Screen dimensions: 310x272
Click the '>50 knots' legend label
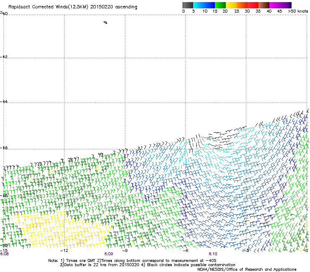click(298, 11)
